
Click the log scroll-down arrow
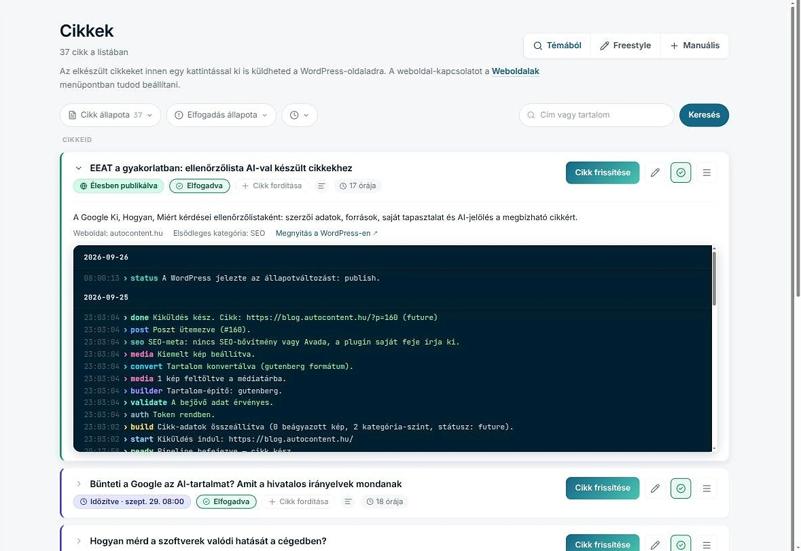point(713,448)
